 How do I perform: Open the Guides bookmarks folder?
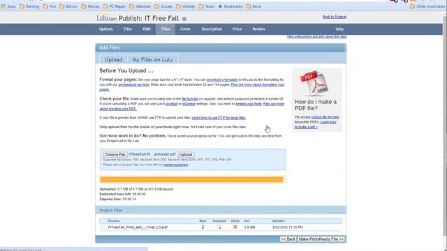[x=163, y=6]
